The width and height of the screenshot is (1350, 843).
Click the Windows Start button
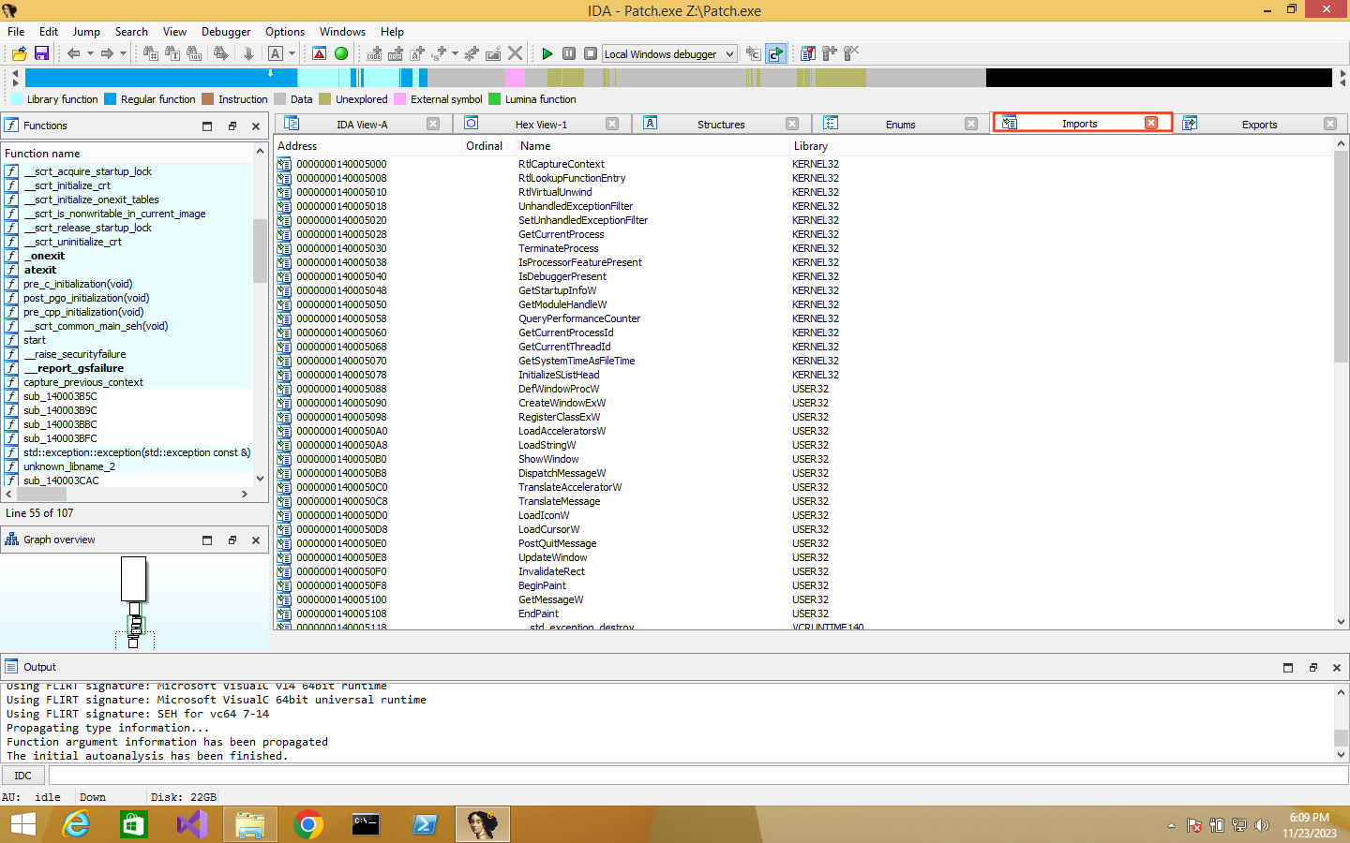point(22,824)
